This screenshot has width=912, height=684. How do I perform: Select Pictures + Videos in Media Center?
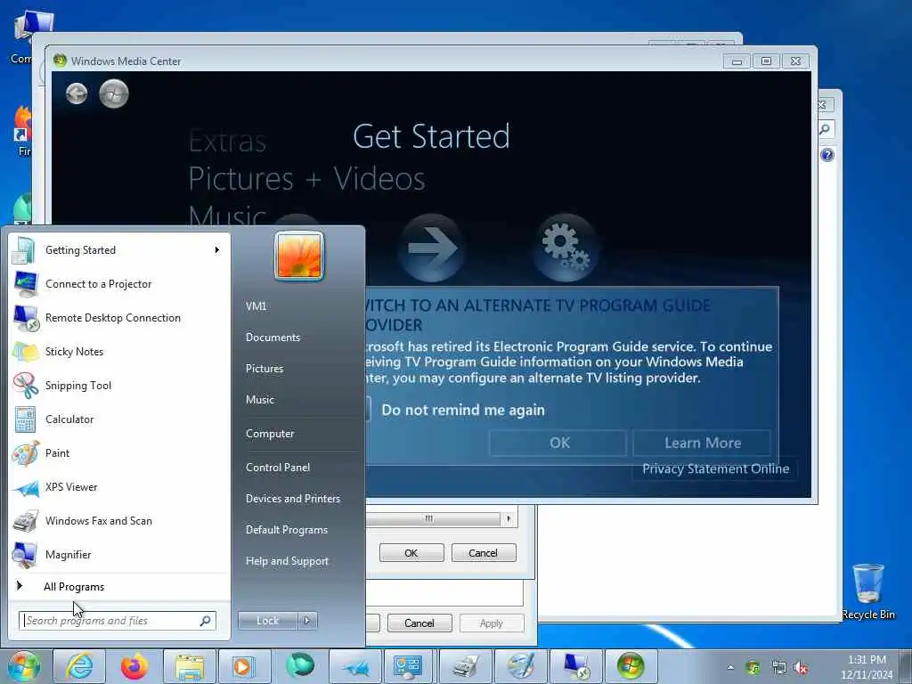pos(306,178)
